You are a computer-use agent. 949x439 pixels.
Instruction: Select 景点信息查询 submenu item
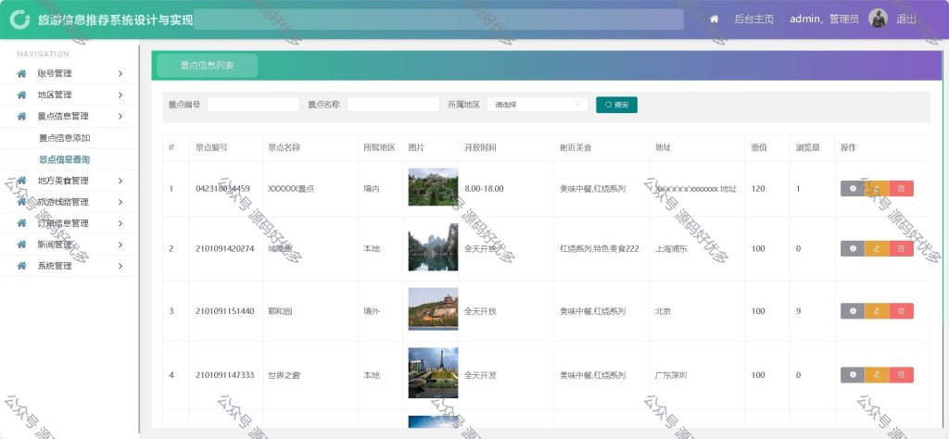pyautogui.click(x=65, y=159)
